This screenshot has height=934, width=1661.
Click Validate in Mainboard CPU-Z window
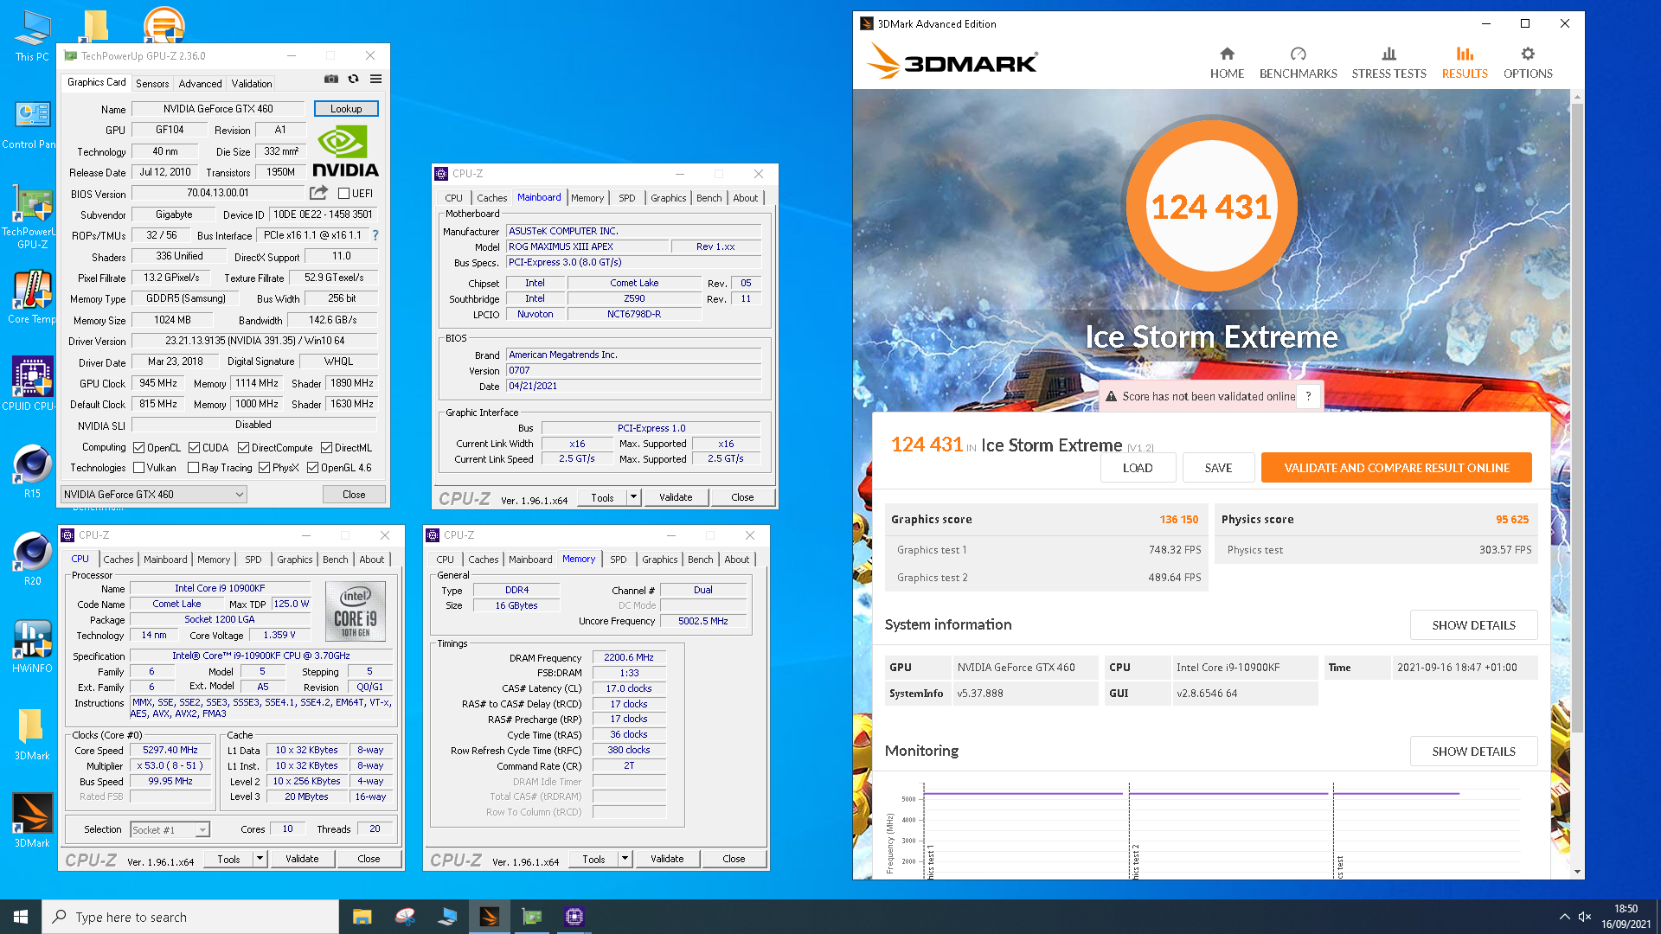click(x=676, y=497)
